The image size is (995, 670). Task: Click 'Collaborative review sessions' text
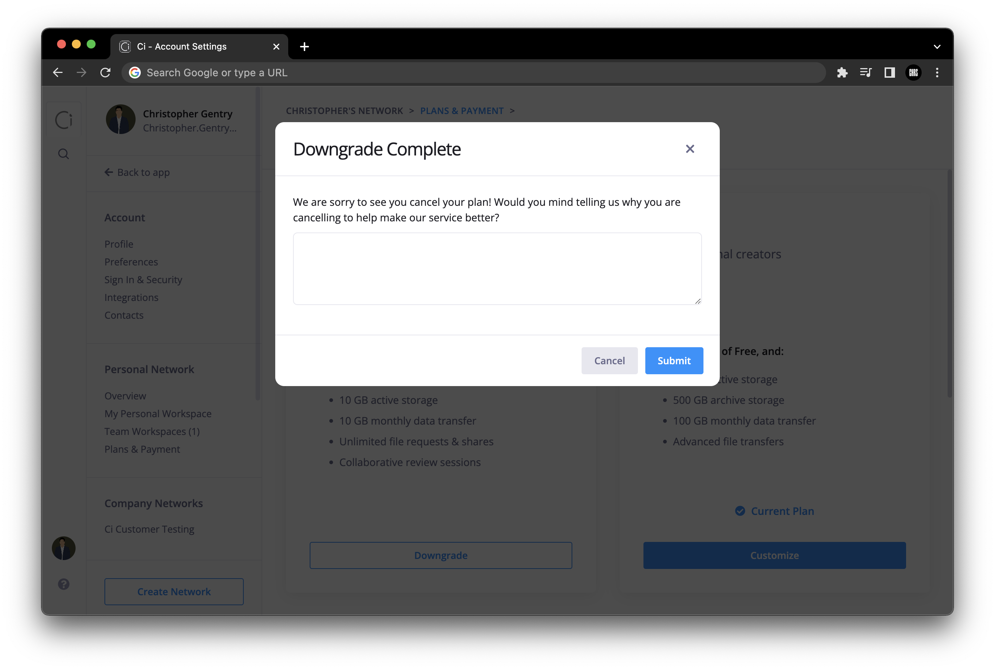tap(410, 462)
